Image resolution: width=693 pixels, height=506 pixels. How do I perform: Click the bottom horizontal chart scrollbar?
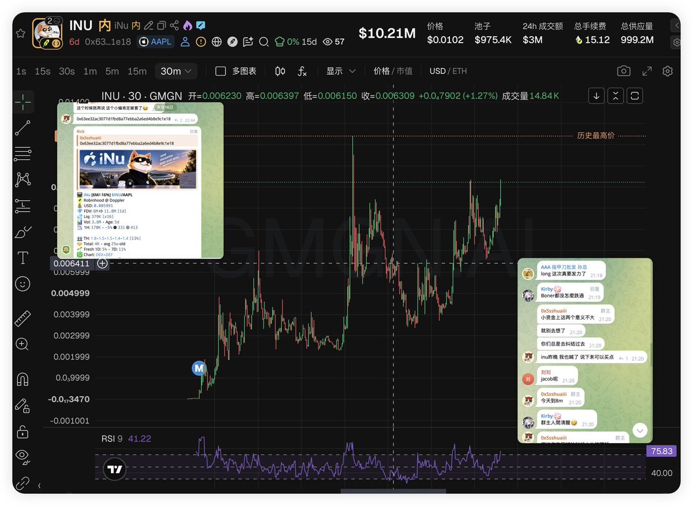click(393, 491)
